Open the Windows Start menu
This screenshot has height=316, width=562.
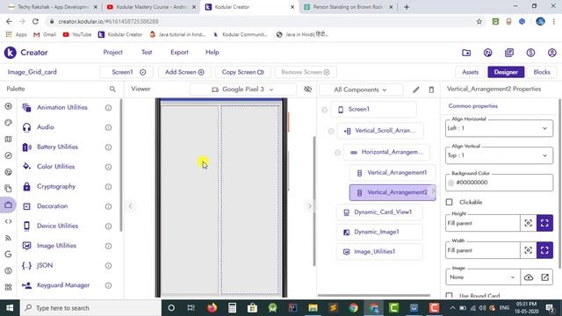tap(10, 308)
